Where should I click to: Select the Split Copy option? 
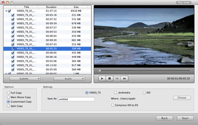coord(8,106)
